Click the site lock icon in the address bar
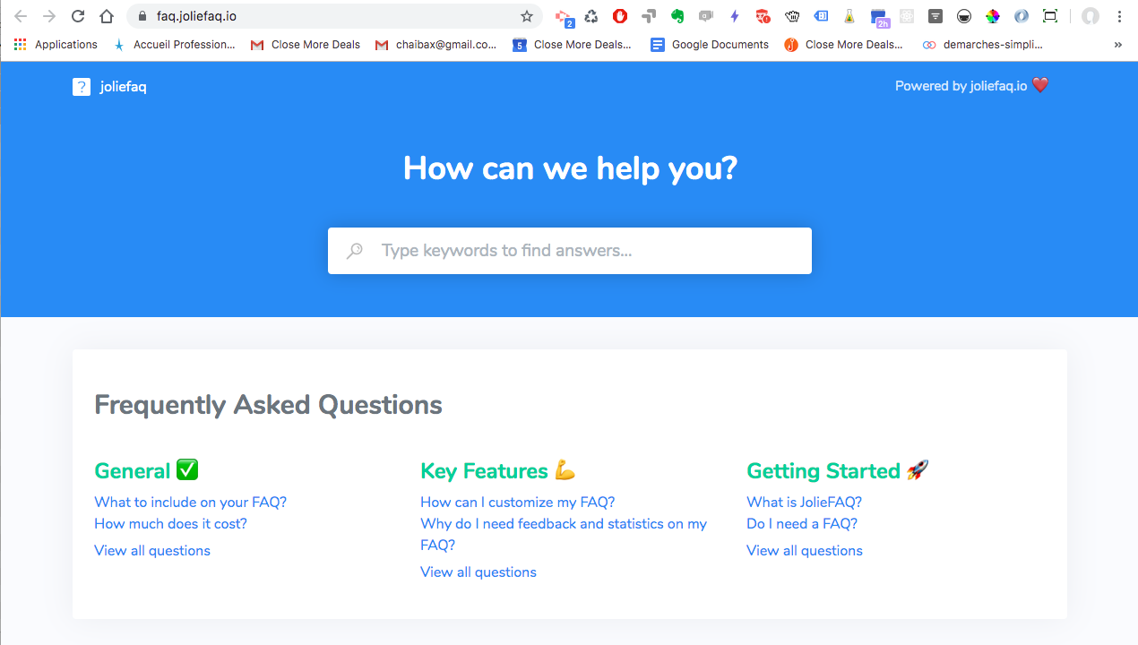Screen dimensions: 1138x645 142,16
